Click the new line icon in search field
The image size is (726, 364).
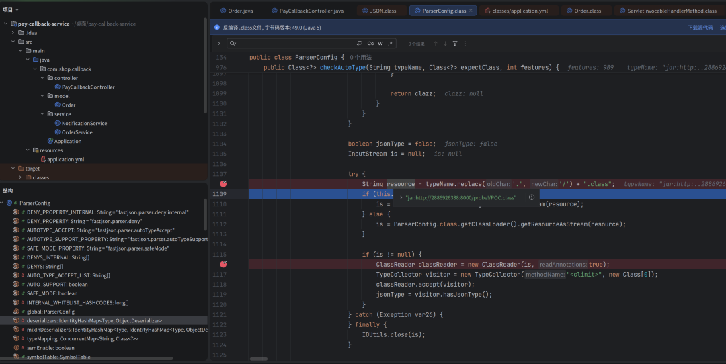tap(359, 44)
